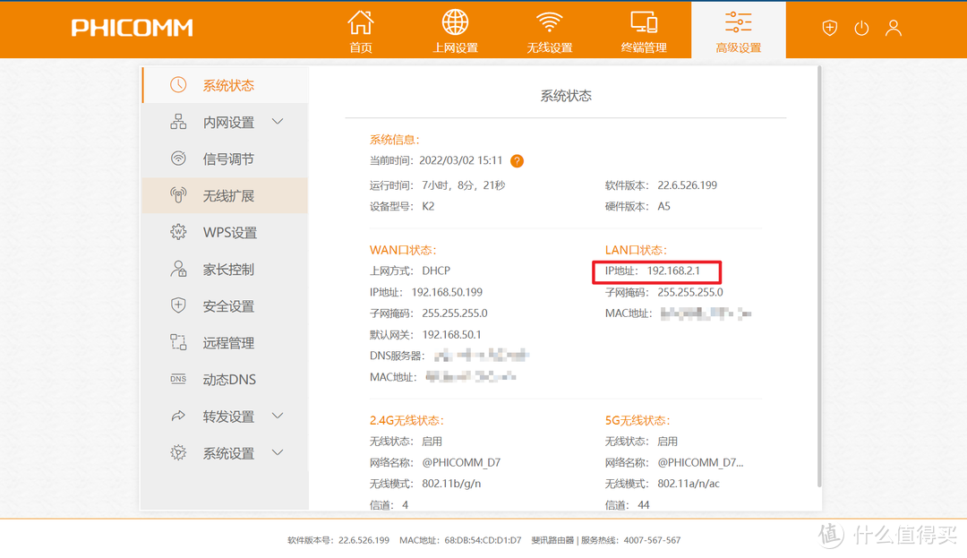Open the 终端管理 tab
Image resolution: width=967 pixels, height=558 pixels.
pyautogui.click(x=644, y=30)
